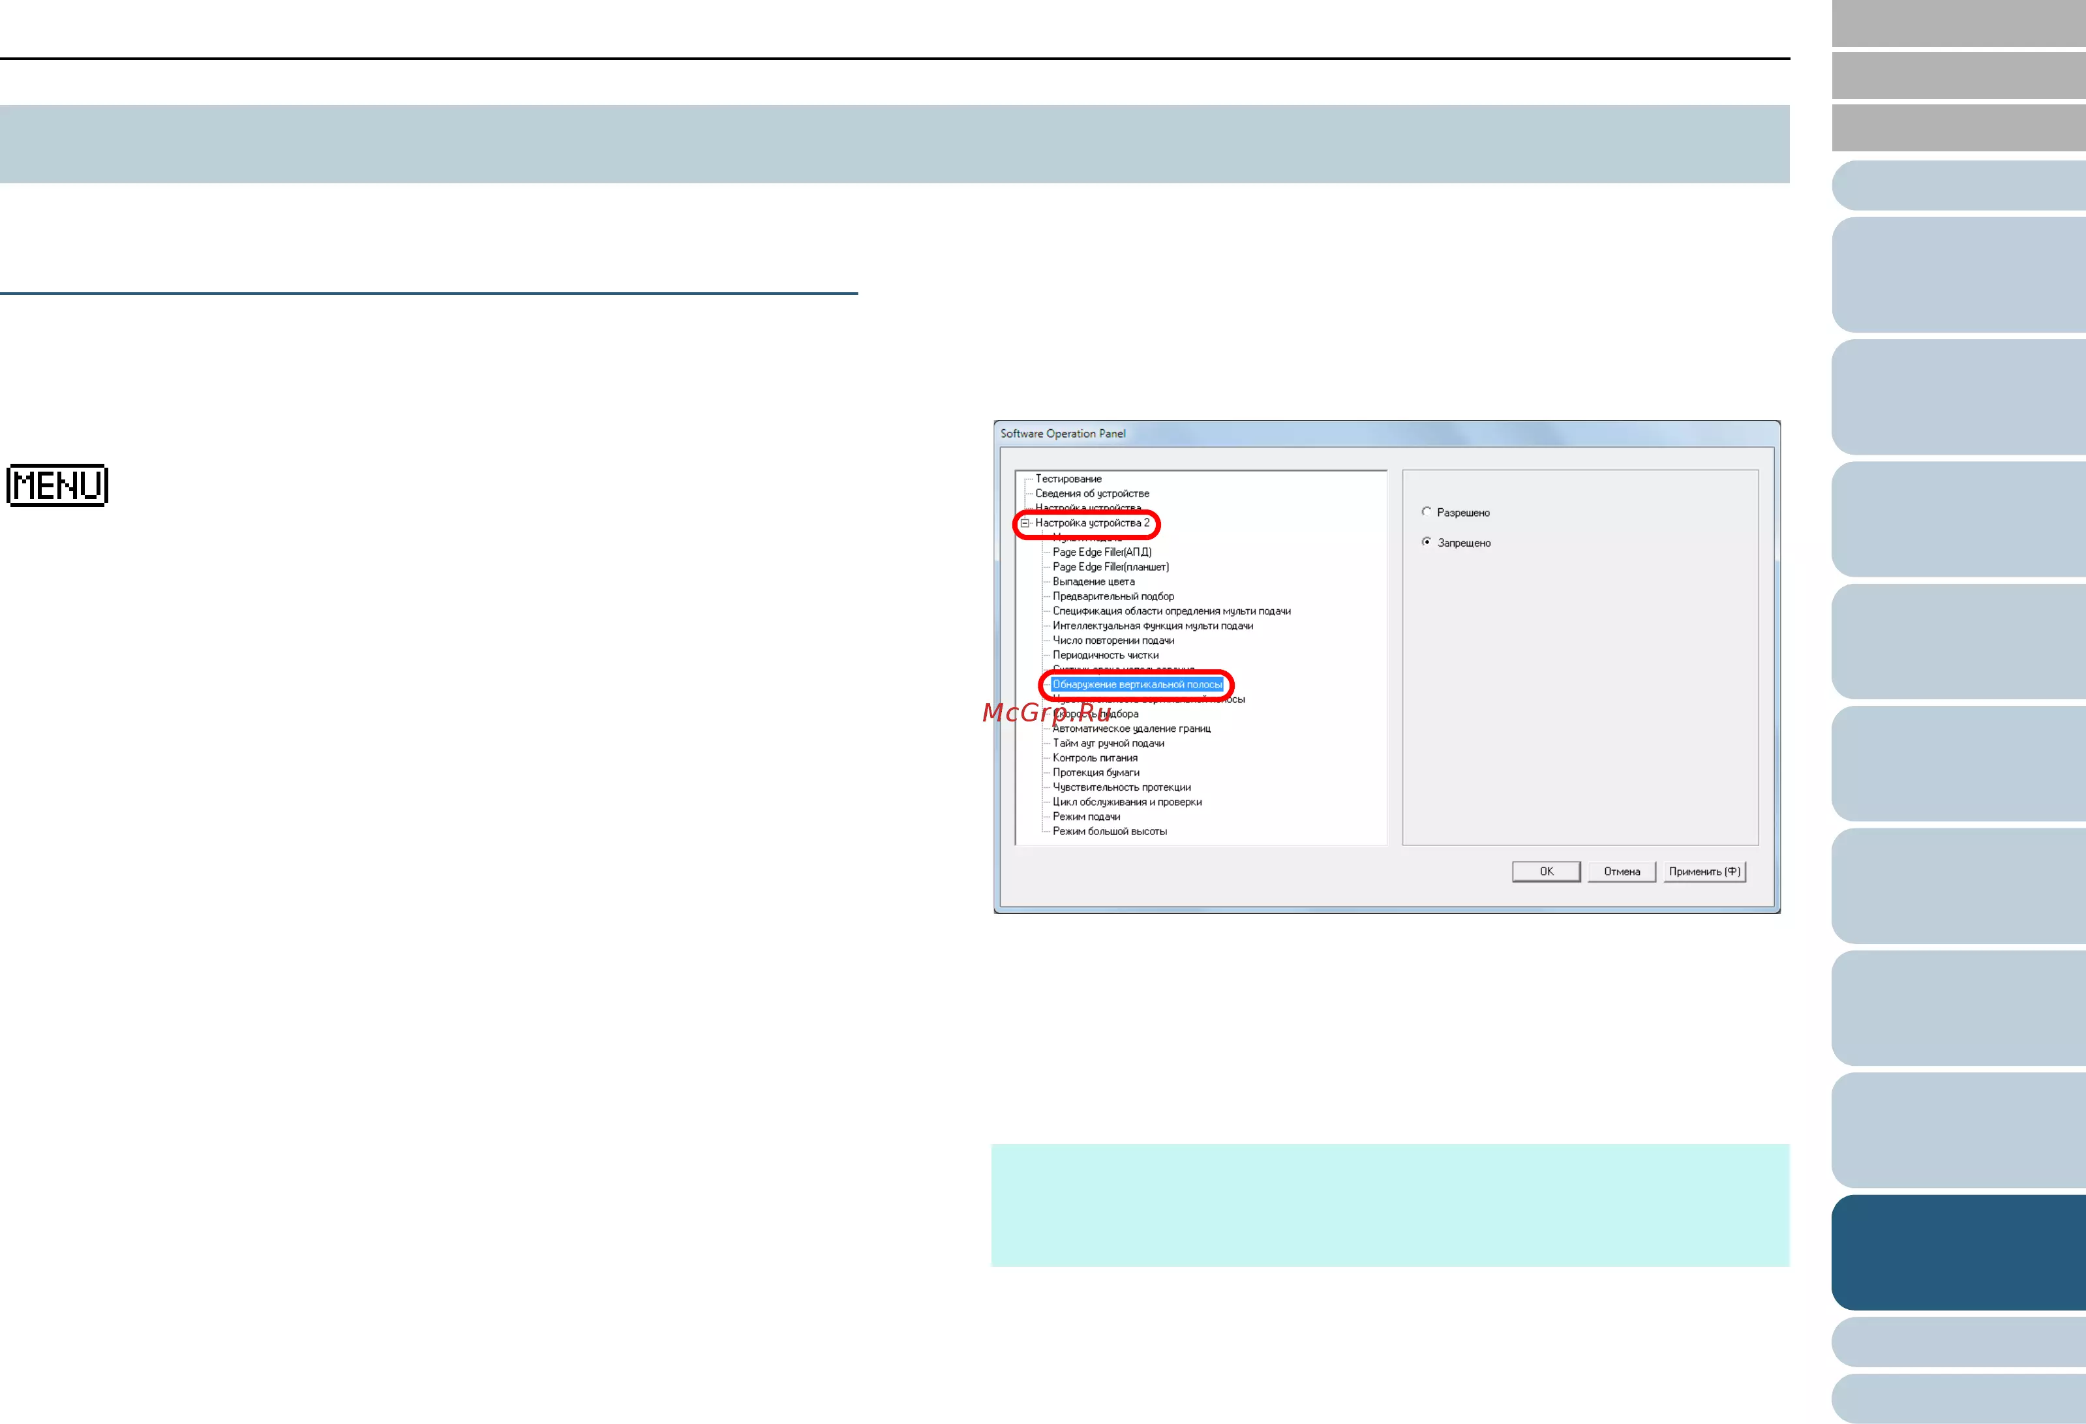The image size is (2086, 1424).
Task: Click the Применить (Ф) button
Action: pyautogui.click(x=1704, y=871)
